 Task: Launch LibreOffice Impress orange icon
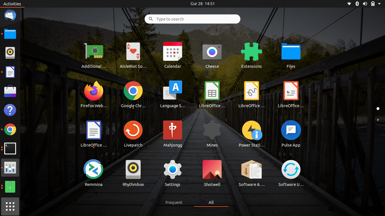291,91
